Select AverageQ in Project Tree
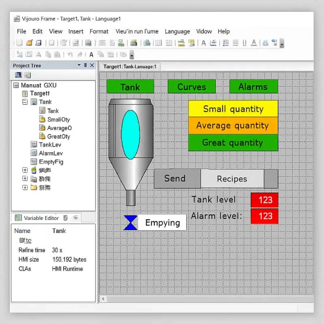The width and height of the screenshot is (324, 324). tap(59, 128)
